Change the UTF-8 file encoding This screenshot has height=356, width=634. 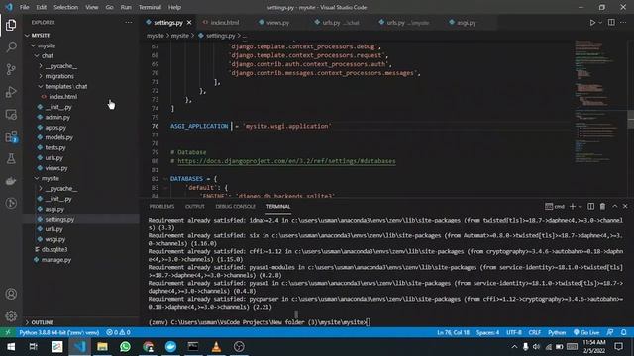pyautogui.click(x=514, y=332)
